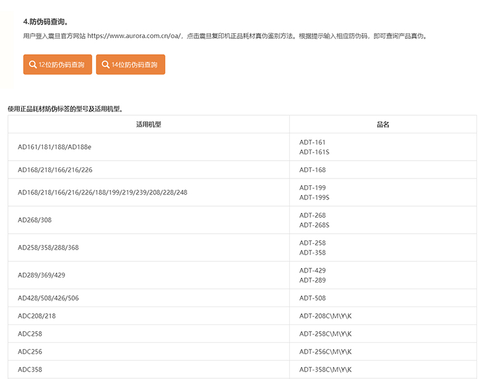Click the 品名 column header
The image size is (485, 379).
pos(383,124)
